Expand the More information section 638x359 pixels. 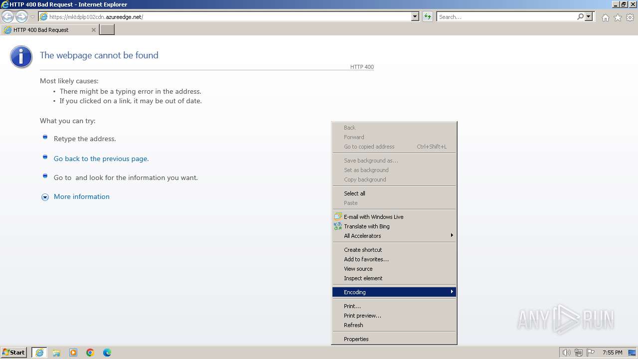click(45, 197)
